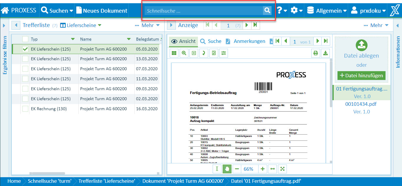Click the Neues Dokument button
Screen dimensions: 402x186
point(102,11)
